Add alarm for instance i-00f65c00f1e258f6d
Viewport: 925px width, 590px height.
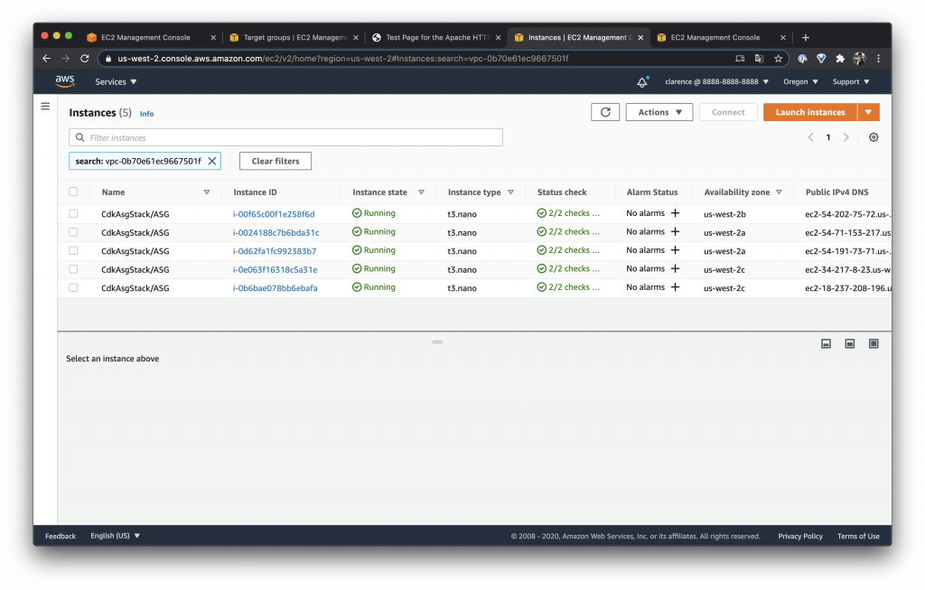[676, 213]
